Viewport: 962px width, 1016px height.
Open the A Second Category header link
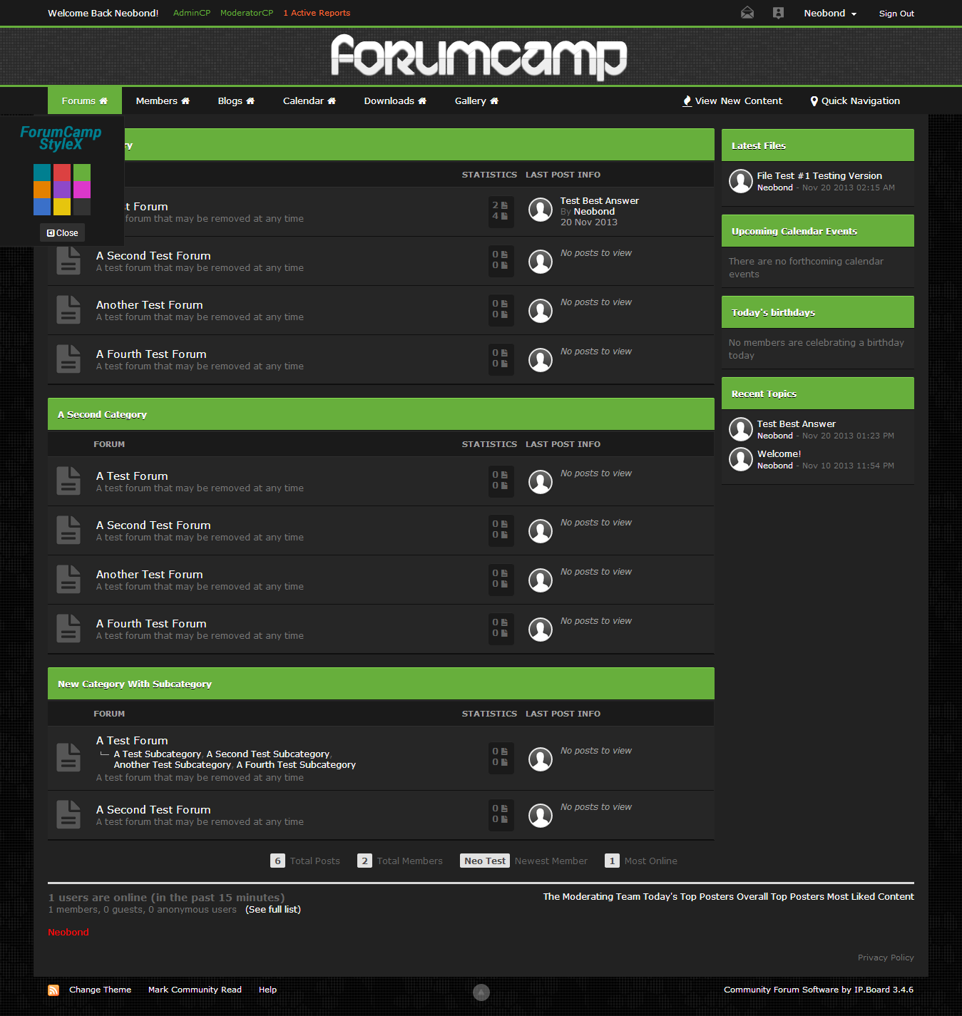[x=102, y=414]
